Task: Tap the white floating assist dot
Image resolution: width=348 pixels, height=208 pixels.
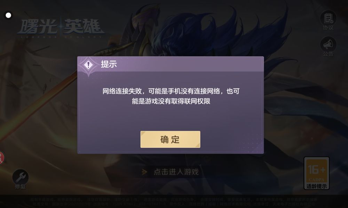Action: point(8,15)
